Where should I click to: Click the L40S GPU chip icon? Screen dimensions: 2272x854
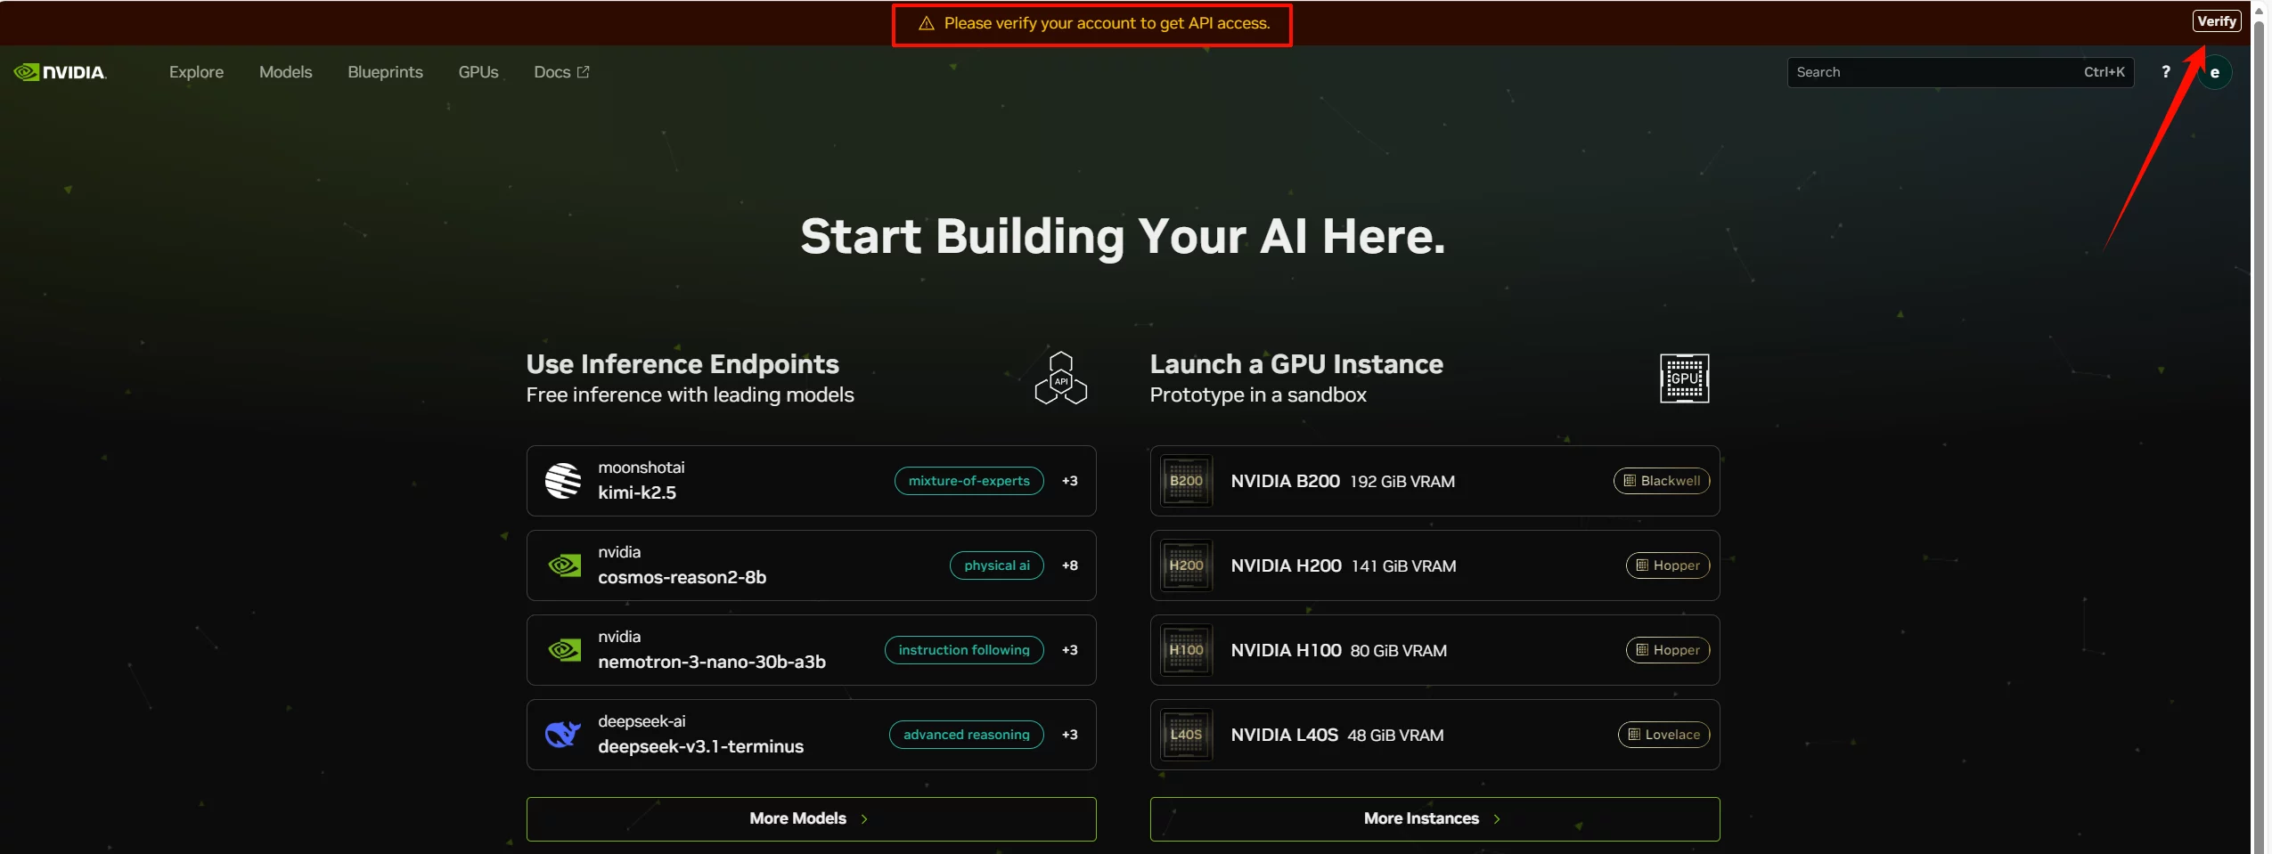pyautogui.click(x=1186, y=735)
